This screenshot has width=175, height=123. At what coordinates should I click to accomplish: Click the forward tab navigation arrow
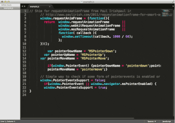(25, 6)
